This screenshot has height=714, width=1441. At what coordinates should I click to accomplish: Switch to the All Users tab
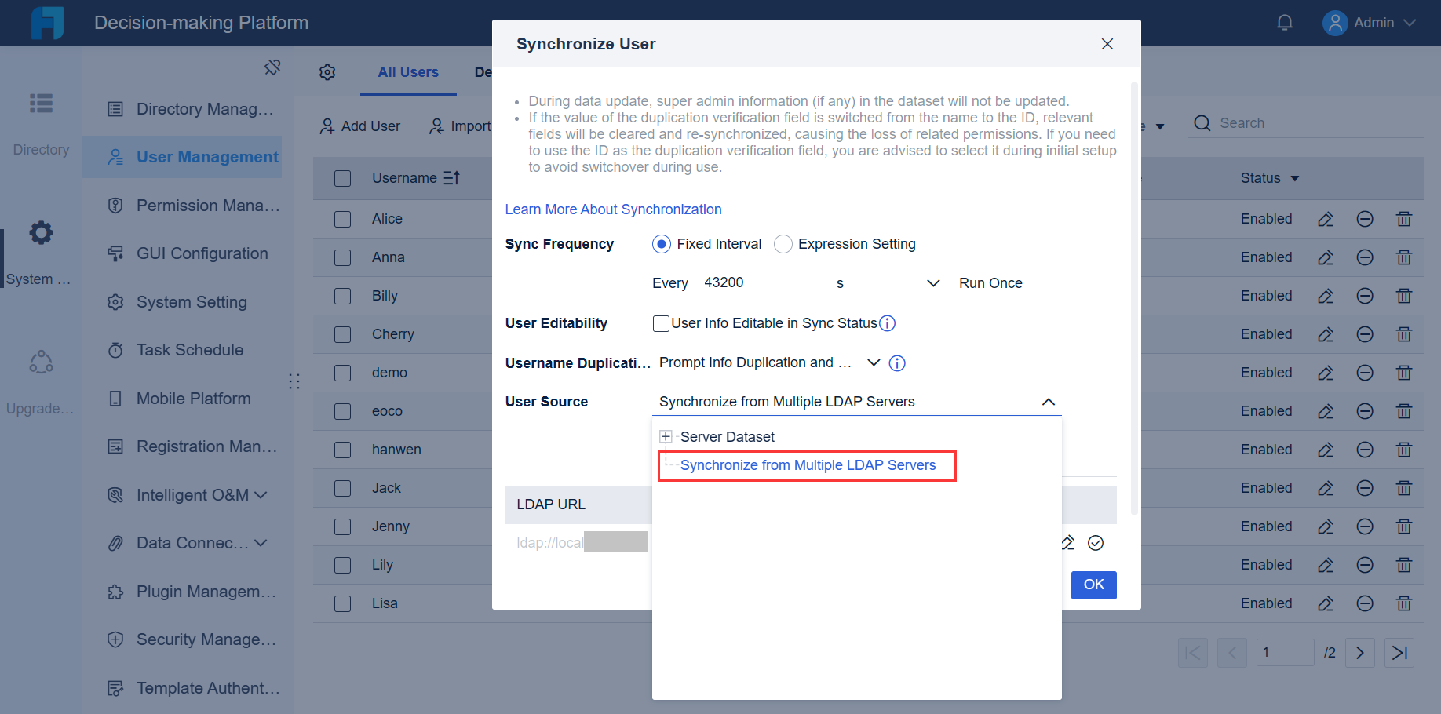(x=408, y=71)
